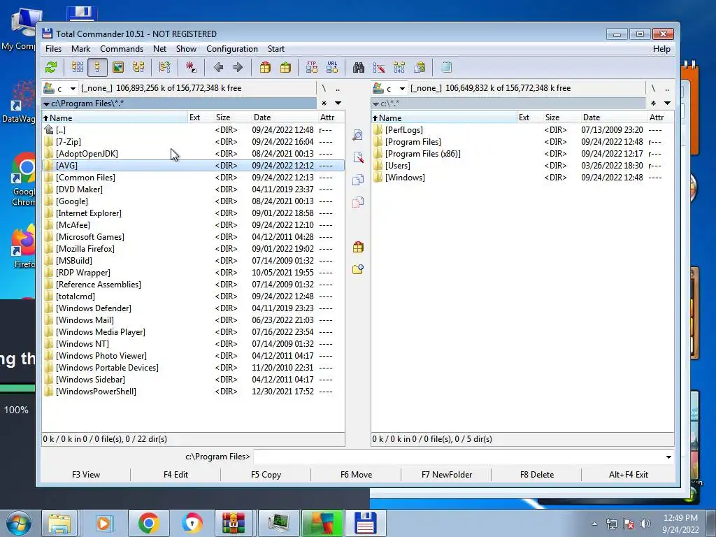
Task: Click the green Reread source refresh icon
Action: click(x=51, y=68)
